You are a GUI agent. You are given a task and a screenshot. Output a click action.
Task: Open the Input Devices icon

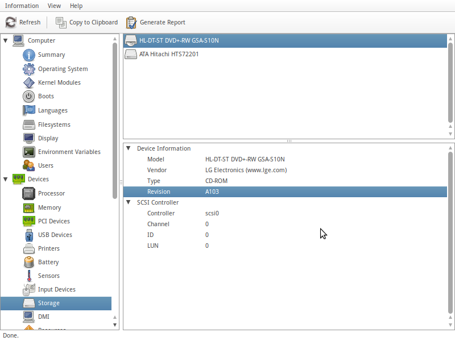[x=29, y=289]
